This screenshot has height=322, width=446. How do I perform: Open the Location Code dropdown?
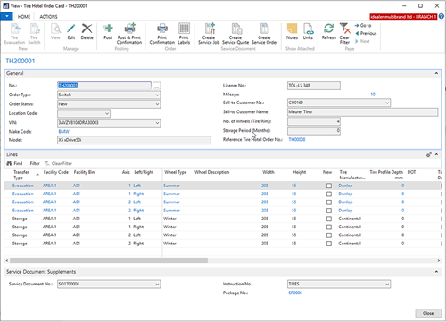tap(107, 113)
